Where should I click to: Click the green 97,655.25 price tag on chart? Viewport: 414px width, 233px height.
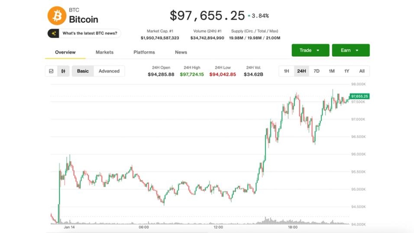(359, 96)
